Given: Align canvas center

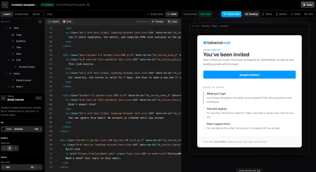Looking at the screenshot, I should [x=9, y=148].
